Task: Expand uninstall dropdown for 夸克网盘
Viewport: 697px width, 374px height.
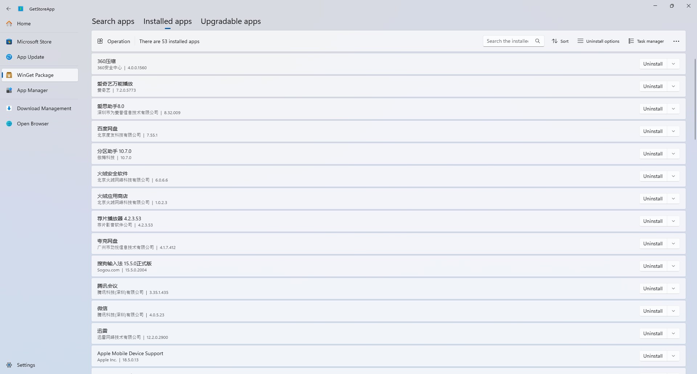Action: pyautogui.click(x=673, y=244)
